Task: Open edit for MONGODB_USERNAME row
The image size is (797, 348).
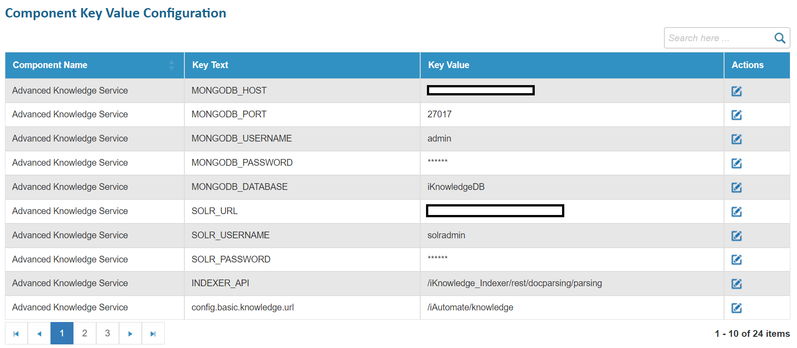Action: click(736, 139)
